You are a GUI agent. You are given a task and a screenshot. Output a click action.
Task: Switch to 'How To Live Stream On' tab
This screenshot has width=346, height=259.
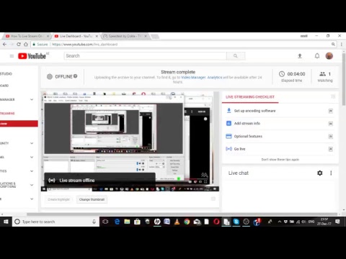click(x=27, y=36)
